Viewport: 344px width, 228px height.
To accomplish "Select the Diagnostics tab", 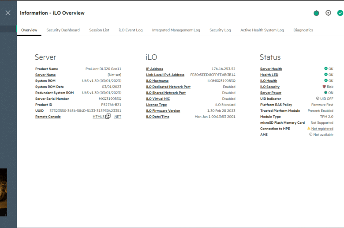I will point(303,30).
